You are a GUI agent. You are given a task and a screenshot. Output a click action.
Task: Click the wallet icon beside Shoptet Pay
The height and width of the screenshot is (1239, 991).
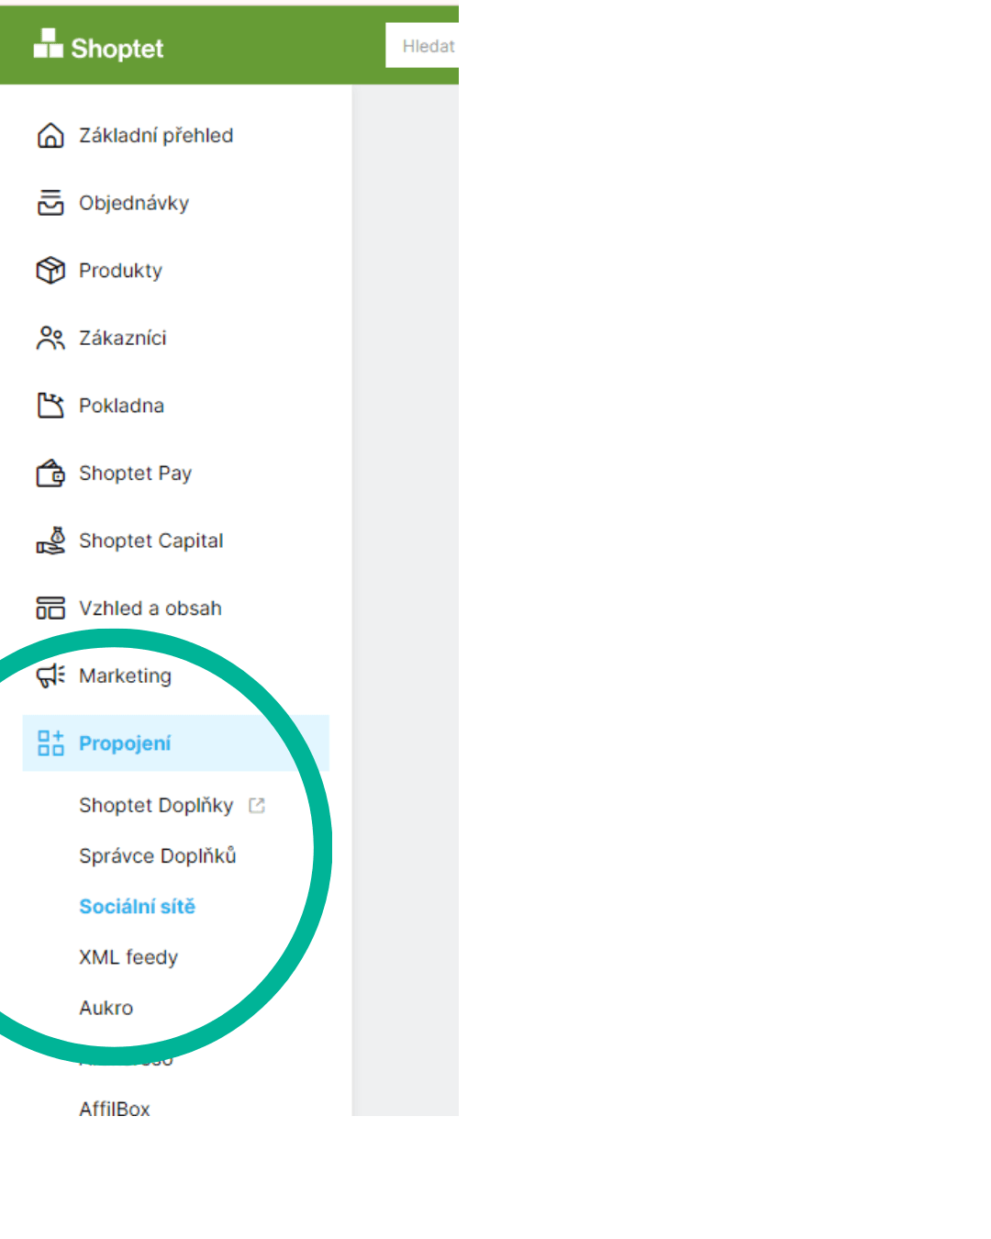[x=50, y=474]
